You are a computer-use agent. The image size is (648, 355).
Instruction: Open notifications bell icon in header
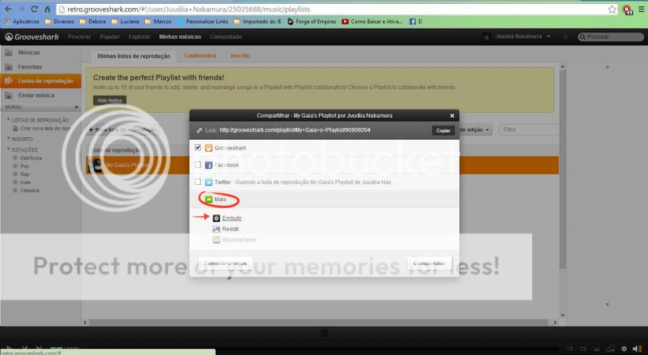tap(565, 37)
